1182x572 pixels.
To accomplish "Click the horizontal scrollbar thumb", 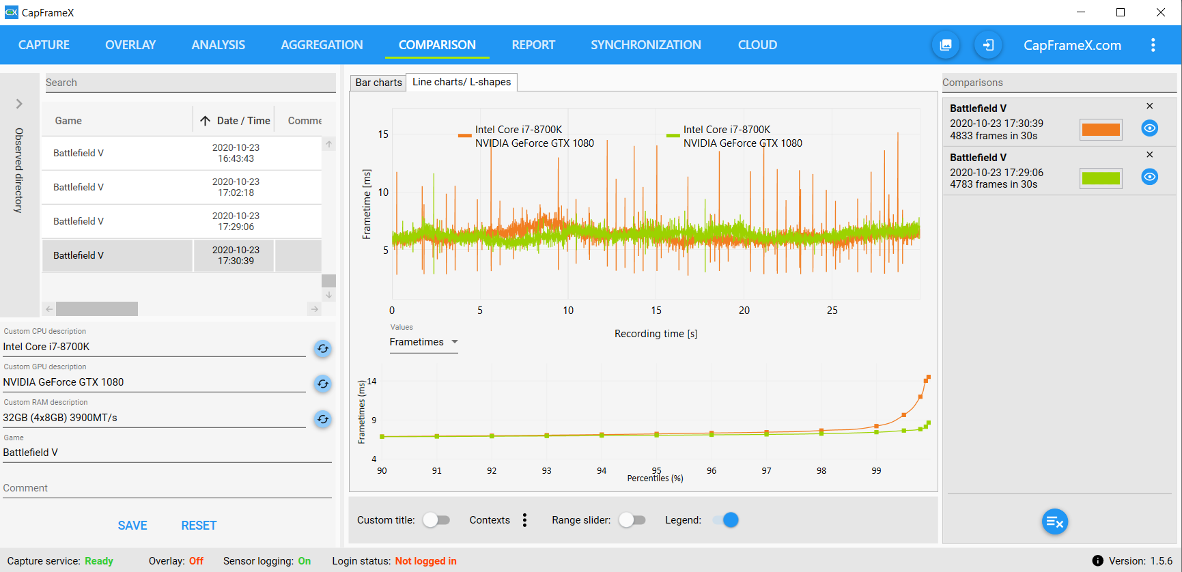I will tap(97, 309).
